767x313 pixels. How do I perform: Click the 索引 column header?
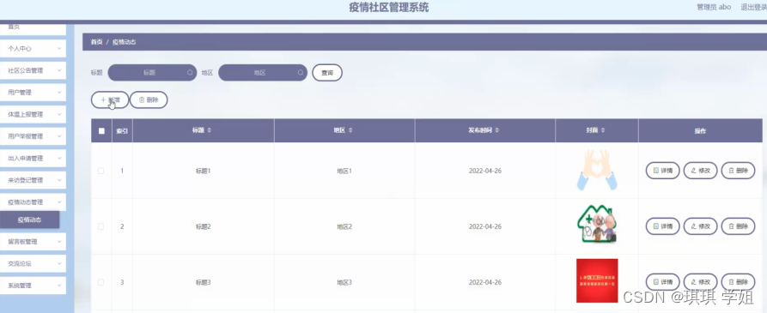122,131
